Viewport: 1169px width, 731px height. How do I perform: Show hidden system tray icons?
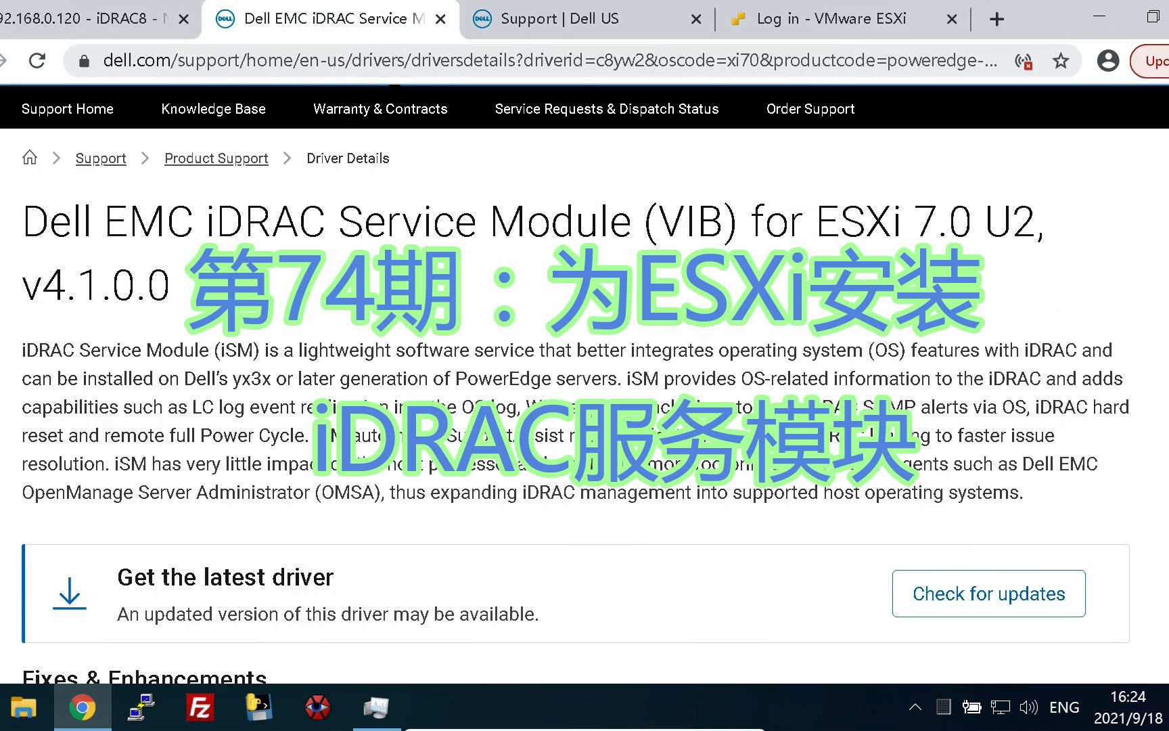tap(915, 708)
